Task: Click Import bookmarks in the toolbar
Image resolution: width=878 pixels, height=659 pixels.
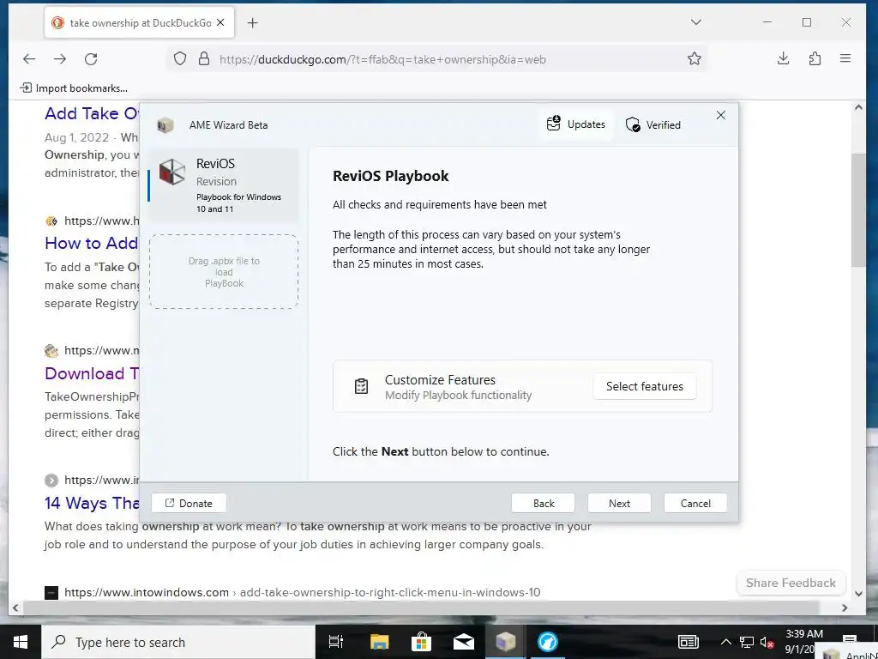Action: (x=74, y=88)
